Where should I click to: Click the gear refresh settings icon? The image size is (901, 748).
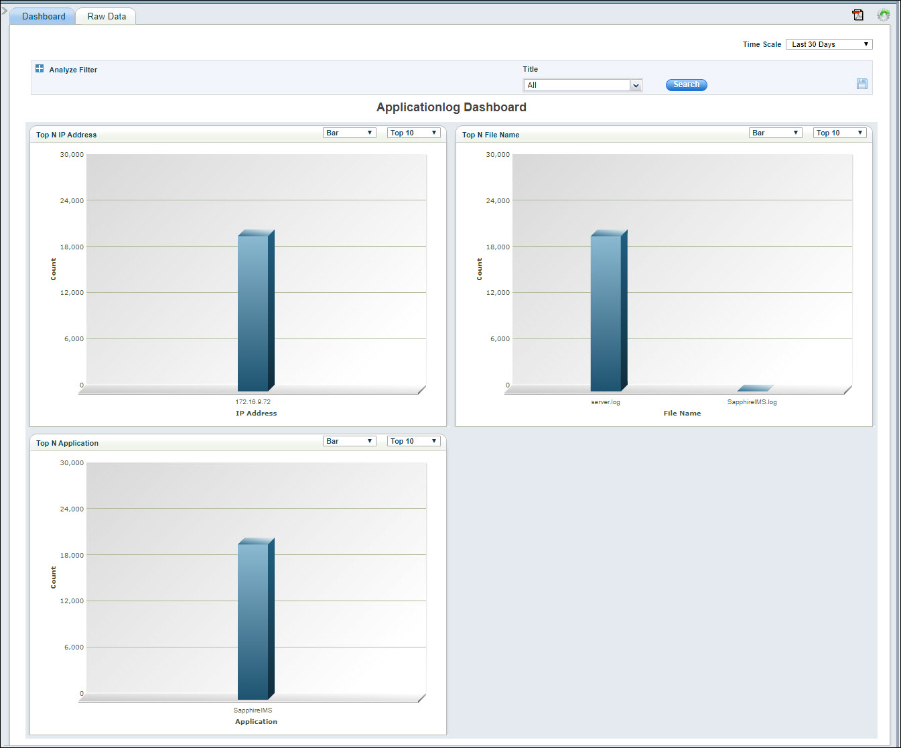click(884, 15)
